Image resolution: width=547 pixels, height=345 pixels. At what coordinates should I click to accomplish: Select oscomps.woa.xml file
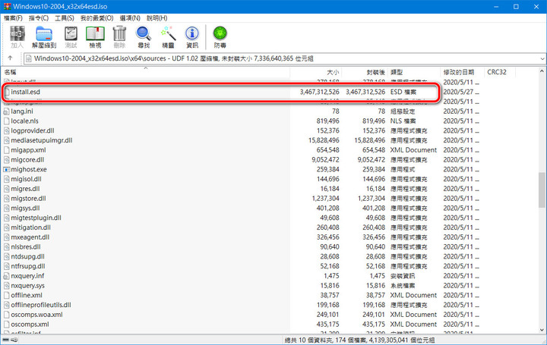point(36,315)
